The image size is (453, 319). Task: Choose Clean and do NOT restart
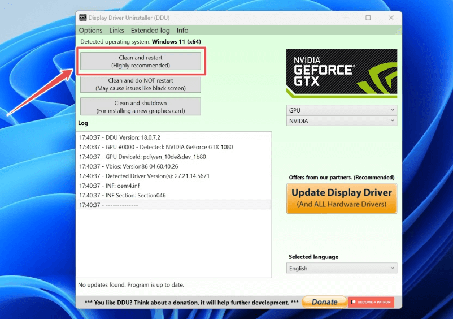pyautogui.click(x=141, y=84)
